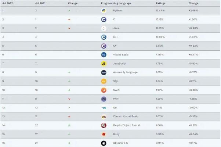221x147 pixels.
Task: Click the Assembly language ASM icon
Action: [x=104, y=72]
